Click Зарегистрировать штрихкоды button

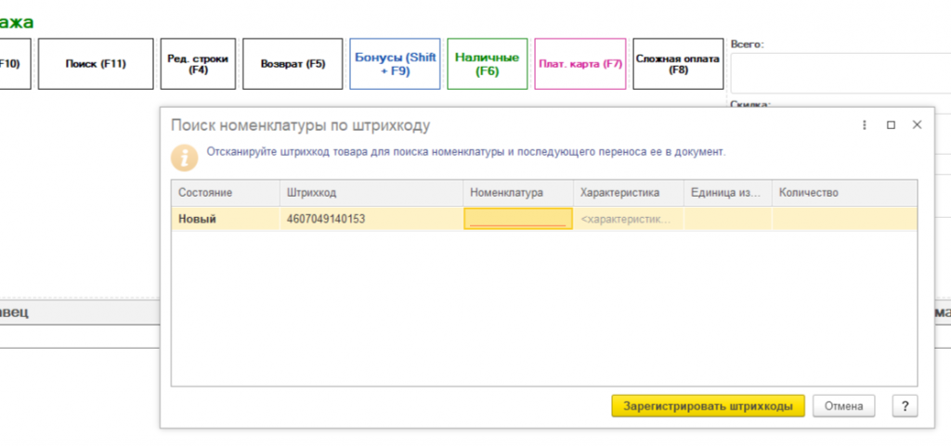pyautogui.click(x=708, y=406)
